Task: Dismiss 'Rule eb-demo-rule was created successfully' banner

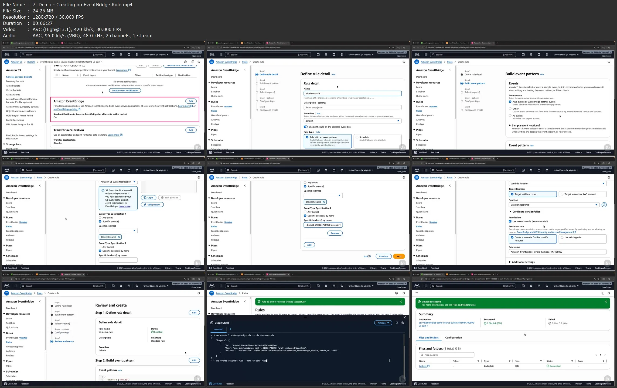Action: [x=401, y=302]
